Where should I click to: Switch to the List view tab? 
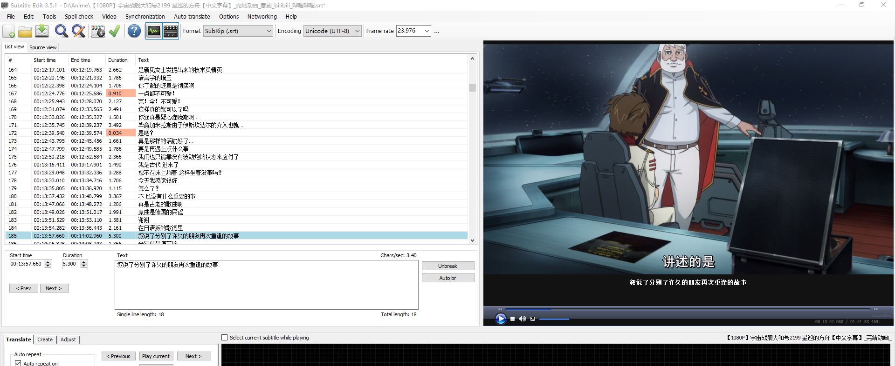(x=14, y=47)
